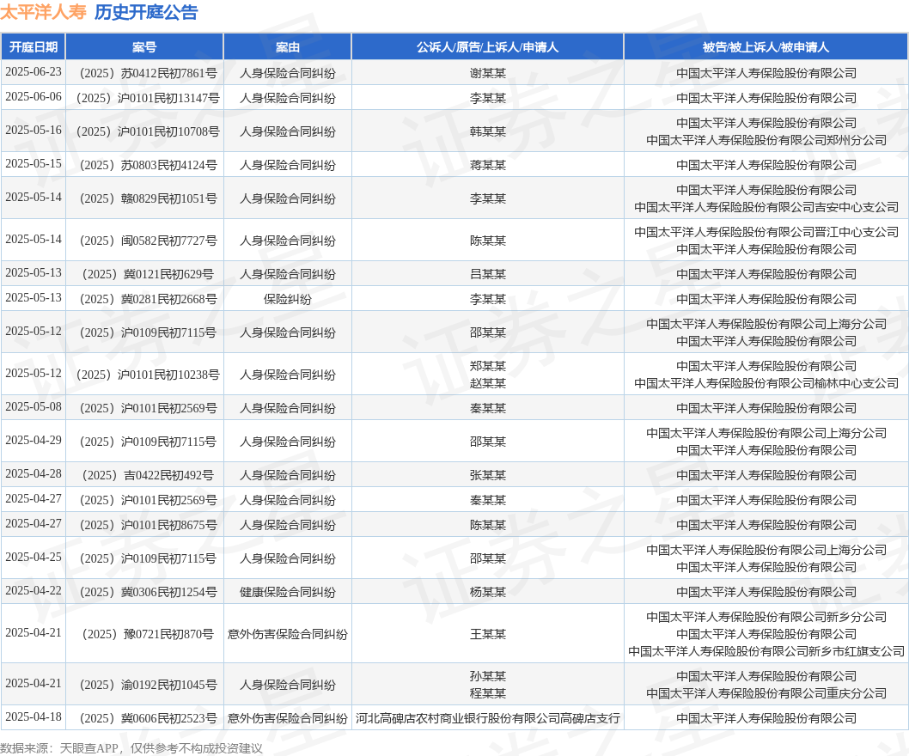Click case number 冀0606民初2523号
This screenshot has height=756, width=909.
[x=148, y=718]
